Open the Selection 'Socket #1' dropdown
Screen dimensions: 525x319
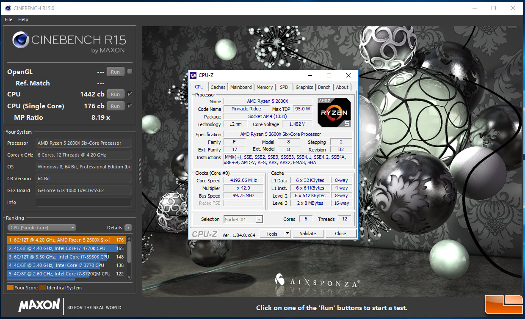[243, 219]
